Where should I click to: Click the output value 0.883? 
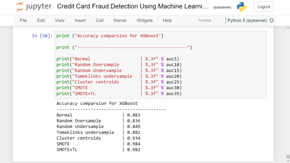click(134, 115)
